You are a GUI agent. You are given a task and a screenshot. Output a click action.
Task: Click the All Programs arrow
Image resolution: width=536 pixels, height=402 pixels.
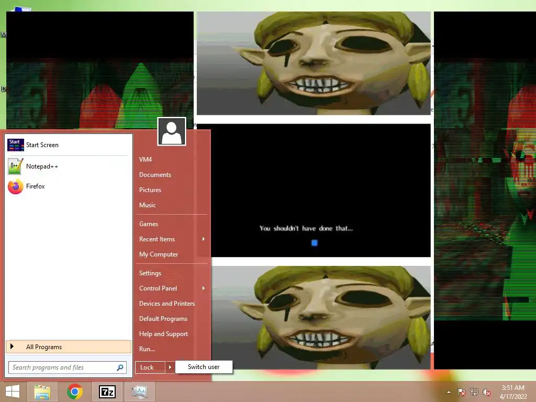(x=12, y=347)
